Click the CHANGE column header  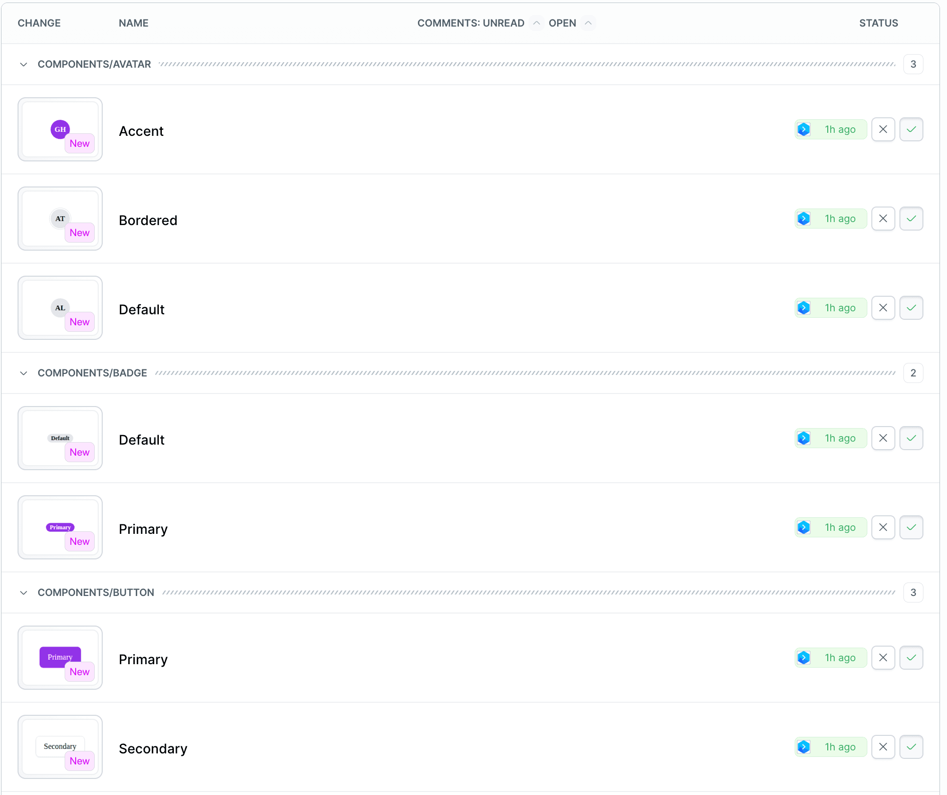(x=39, y=23)
